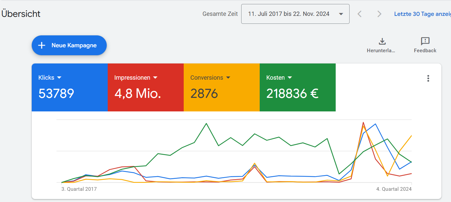Select the yellow tile value 2876
This screenshot has width=451, height=202.
(x=204, y=94)
